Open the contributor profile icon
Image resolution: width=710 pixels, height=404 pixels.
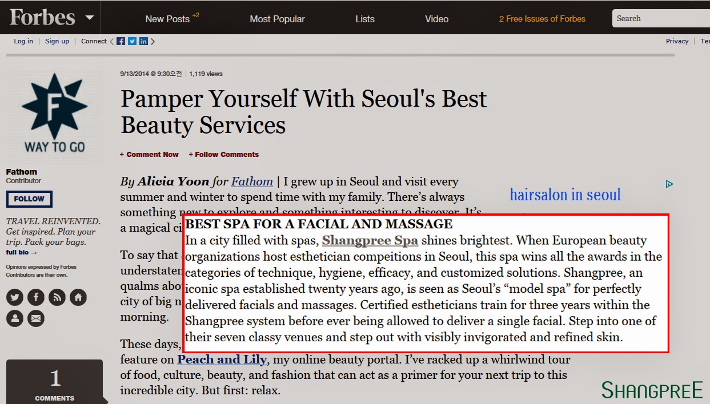(x=14, y=318)
